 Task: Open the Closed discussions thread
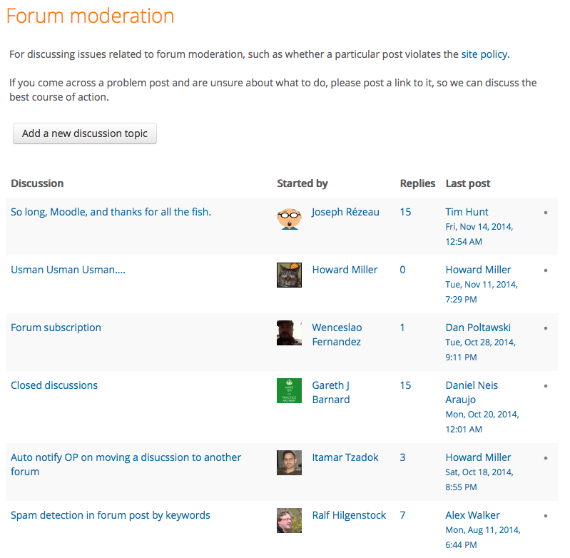(54, 385)
